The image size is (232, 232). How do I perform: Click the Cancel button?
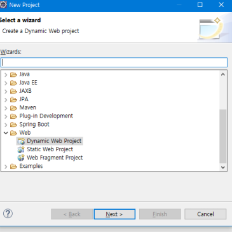pyautogui.click(x=205, y=214)
